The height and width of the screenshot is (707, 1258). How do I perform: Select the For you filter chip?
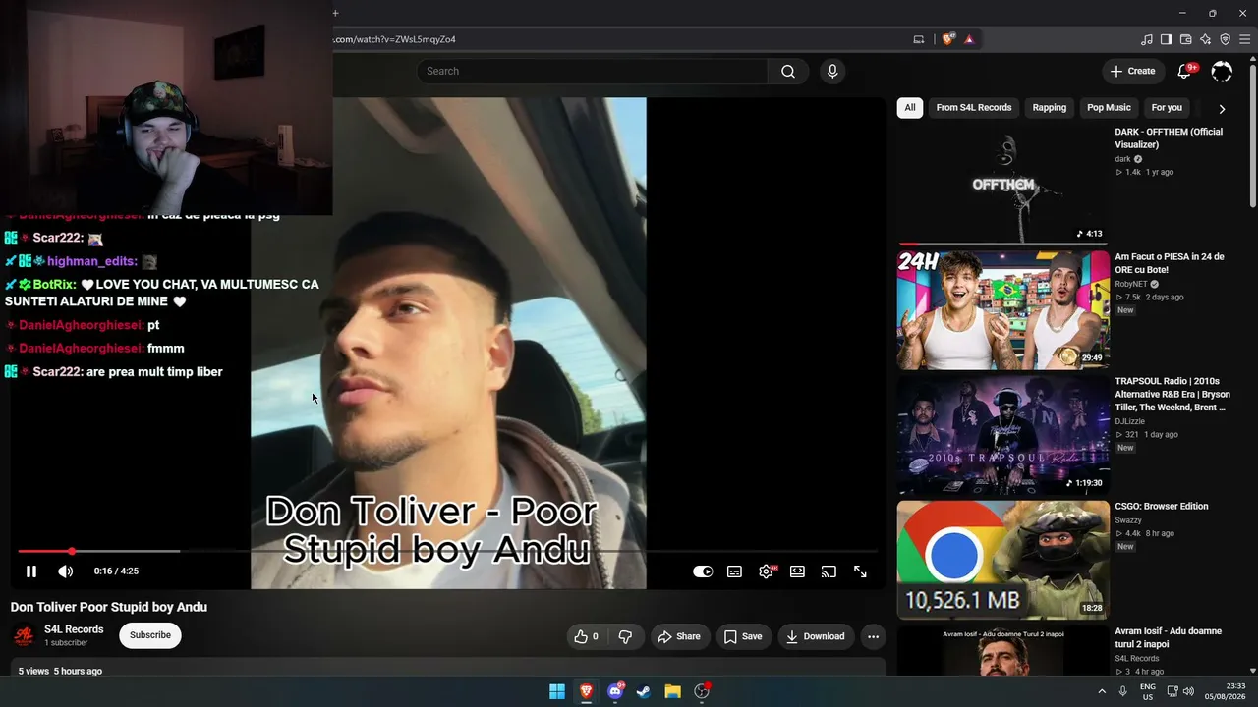pyautogui.click(x=1167, y=108)
